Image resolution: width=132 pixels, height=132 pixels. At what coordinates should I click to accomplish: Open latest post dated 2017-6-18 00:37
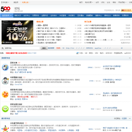coord(110,108)
